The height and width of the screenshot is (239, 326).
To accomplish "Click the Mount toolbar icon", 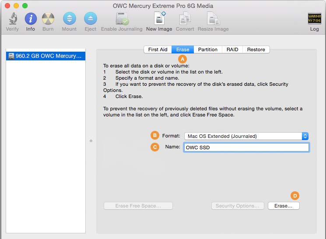I will (70, 18).
